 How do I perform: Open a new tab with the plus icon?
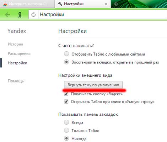tap(116, 4)
